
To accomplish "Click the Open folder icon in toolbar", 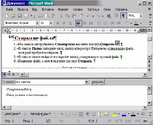I will 13,16.
